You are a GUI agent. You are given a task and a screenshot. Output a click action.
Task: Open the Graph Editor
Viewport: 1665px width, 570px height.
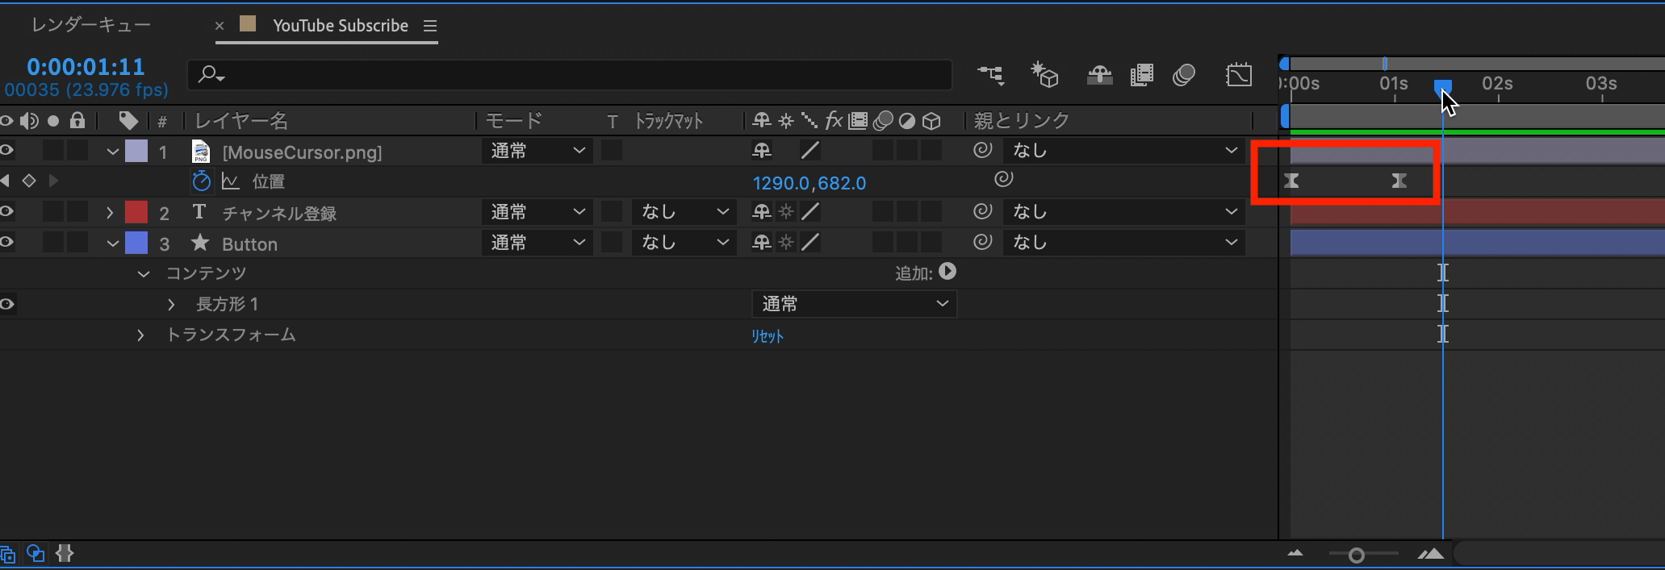pyautogui.click(x=1239, y=75)
